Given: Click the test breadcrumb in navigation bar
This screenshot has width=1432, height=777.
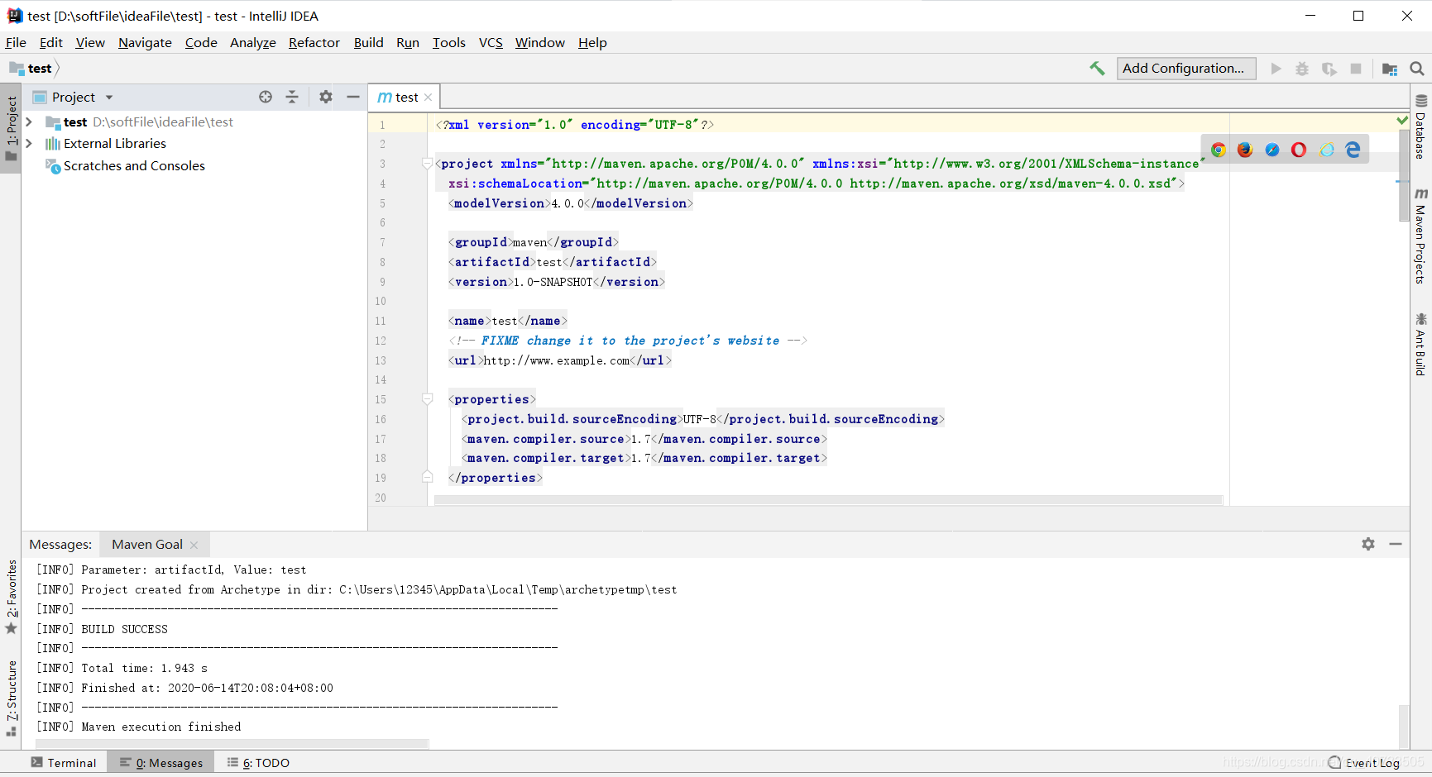Looking at the screenshot, I should coord(31,69).
